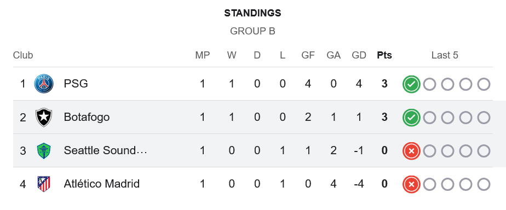Click the STANDINGS heading
Image resolution: width=506 pixels, height=210 pixels.
pos(252,13)
